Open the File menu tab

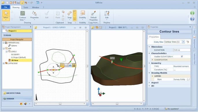(x=5, y=7)
